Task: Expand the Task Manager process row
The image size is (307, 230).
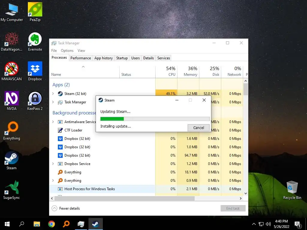Action: (53, 102)
